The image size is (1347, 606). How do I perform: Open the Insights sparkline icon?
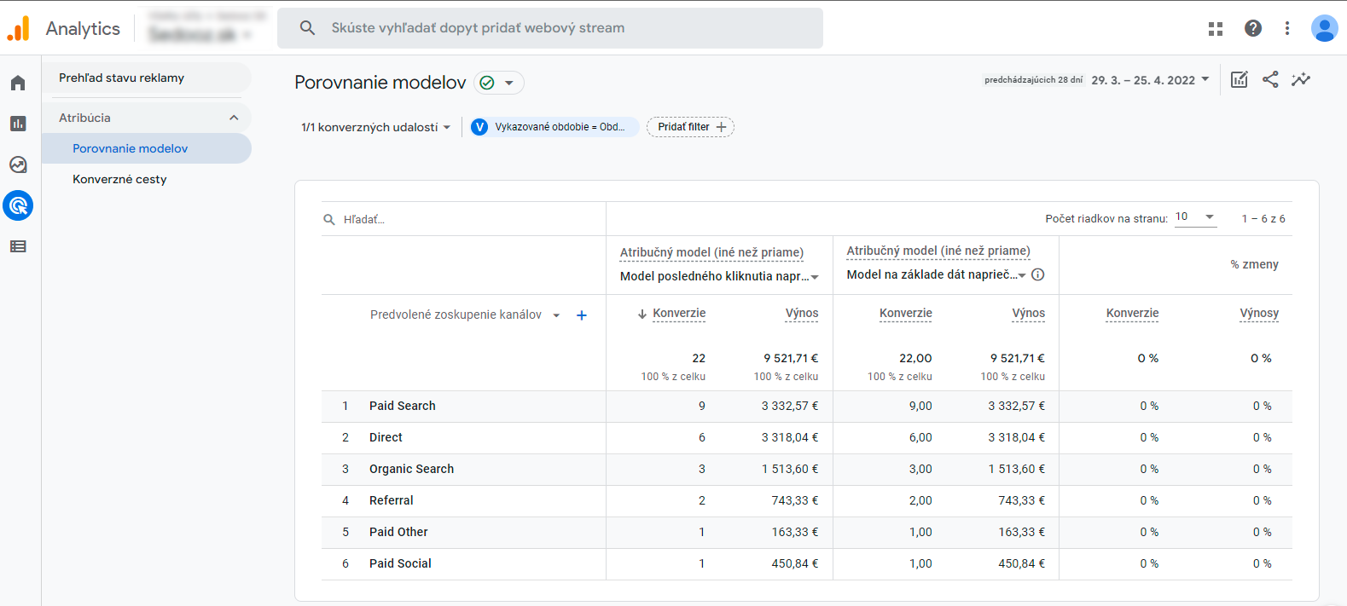1301,79
